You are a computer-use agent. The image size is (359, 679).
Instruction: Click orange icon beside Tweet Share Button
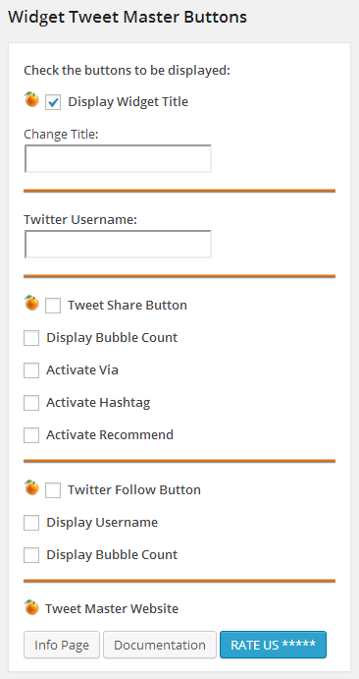point(31,303)
